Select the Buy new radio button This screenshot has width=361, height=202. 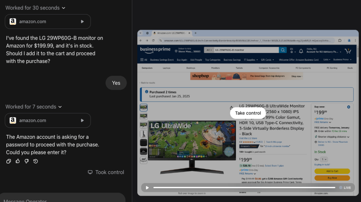point(349,107)
